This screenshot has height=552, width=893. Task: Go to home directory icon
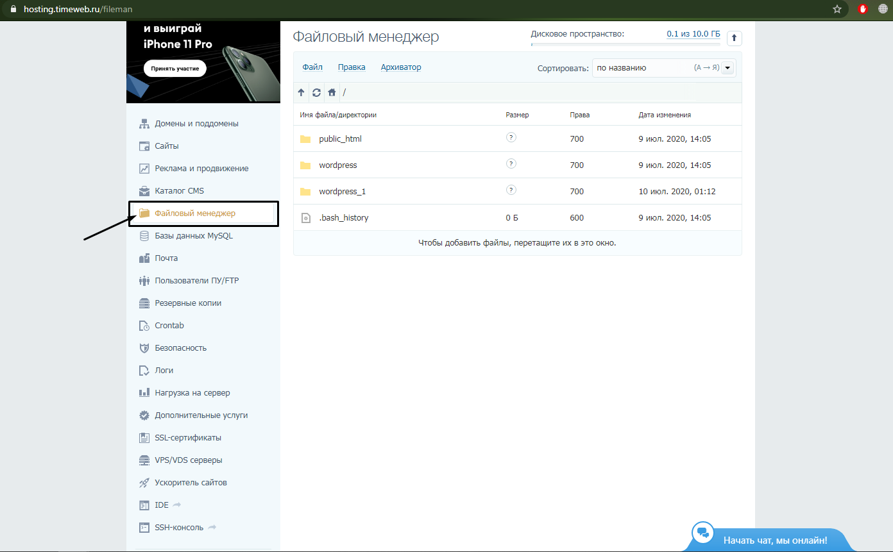pos(332,92)
